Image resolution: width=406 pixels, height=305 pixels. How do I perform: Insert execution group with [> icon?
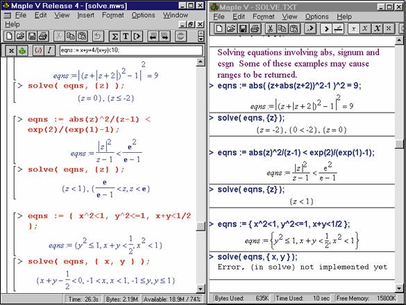tap(137, 36)
